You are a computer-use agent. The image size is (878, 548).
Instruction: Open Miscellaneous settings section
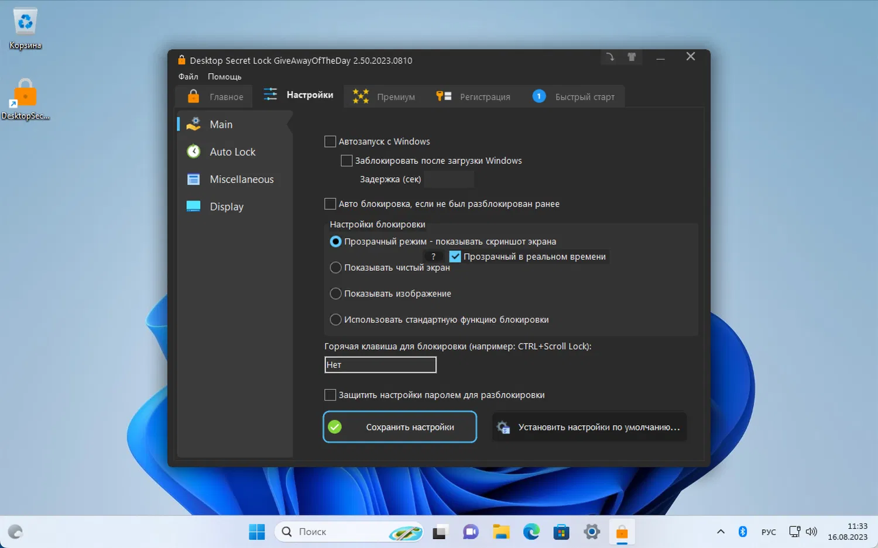coord(234,180)
